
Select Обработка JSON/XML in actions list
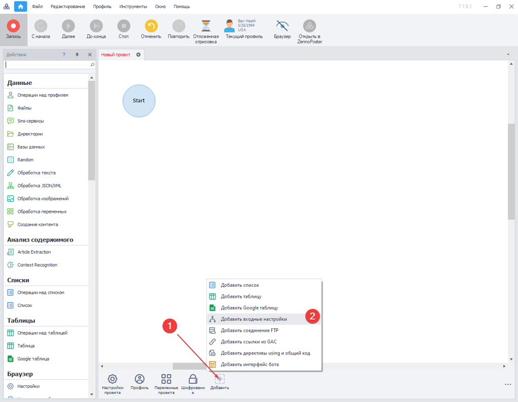click(x=39, y=186)
